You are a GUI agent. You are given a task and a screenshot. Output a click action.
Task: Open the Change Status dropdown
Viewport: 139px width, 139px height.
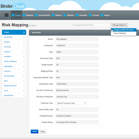pos(119,25)
